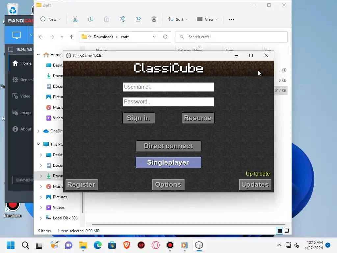Click Downloads in the address breadcrumb

coord(103,37)
